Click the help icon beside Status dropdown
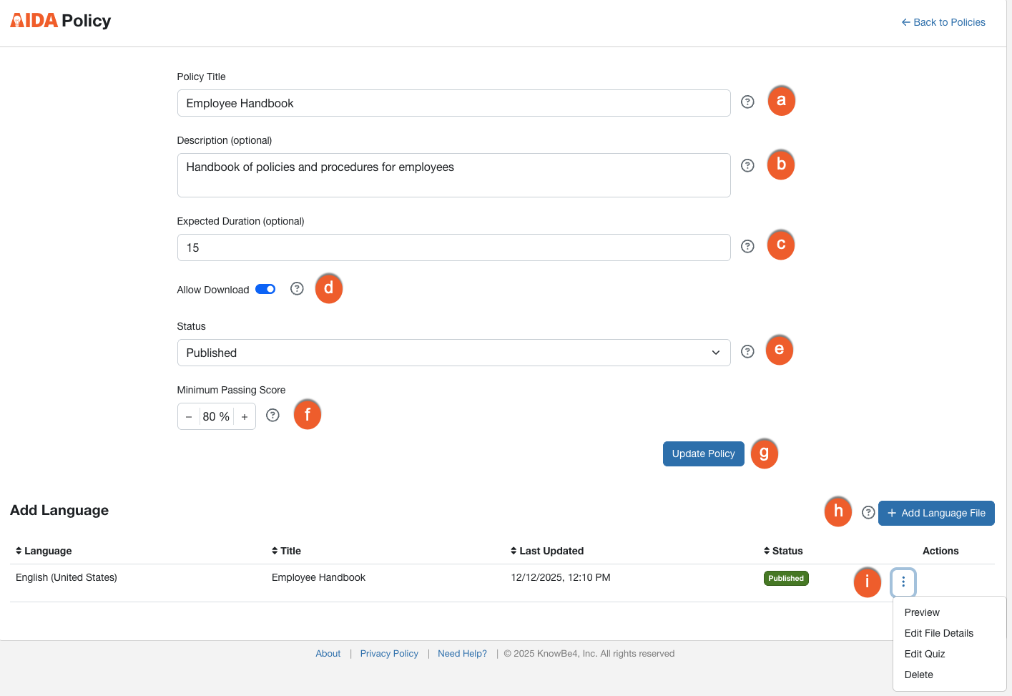 pyautogui.click(x=747, y=351)
